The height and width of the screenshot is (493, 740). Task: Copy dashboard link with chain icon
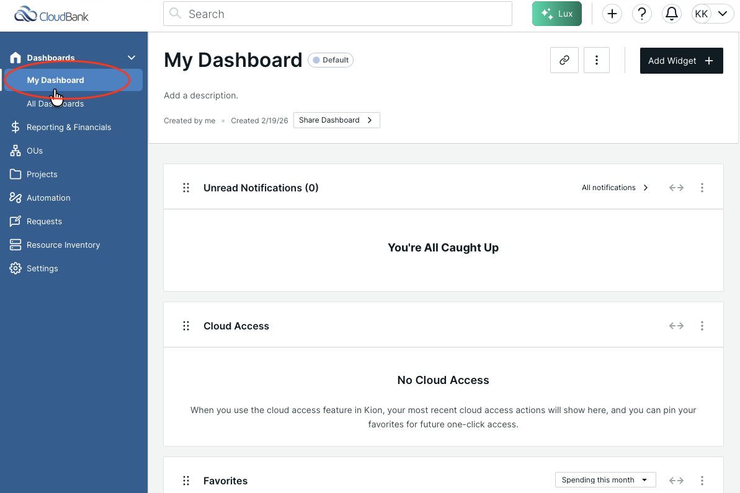click(x=564, y=60)
